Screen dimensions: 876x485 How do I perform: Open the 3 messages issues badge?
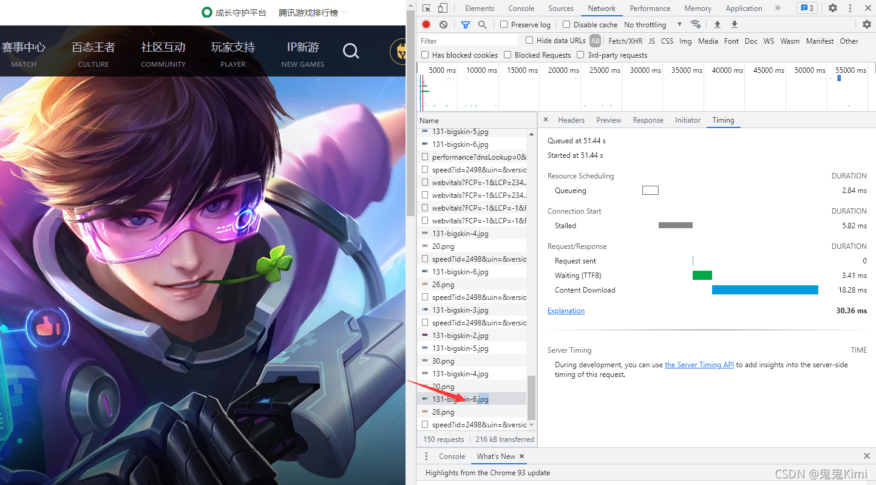point(807,8)
